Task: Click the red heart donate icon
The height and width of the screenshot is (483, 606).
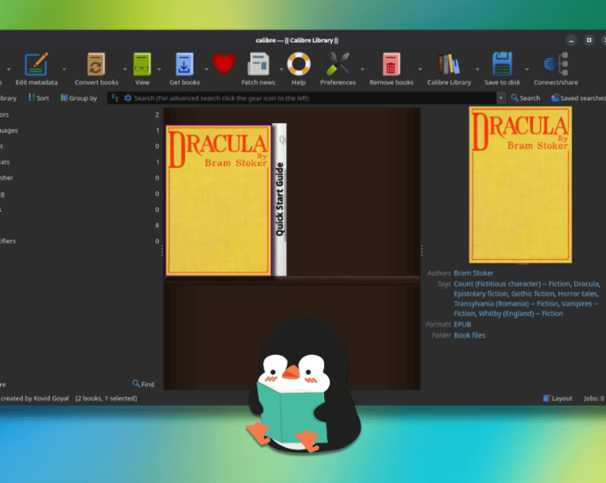Action: click(224, 64)
